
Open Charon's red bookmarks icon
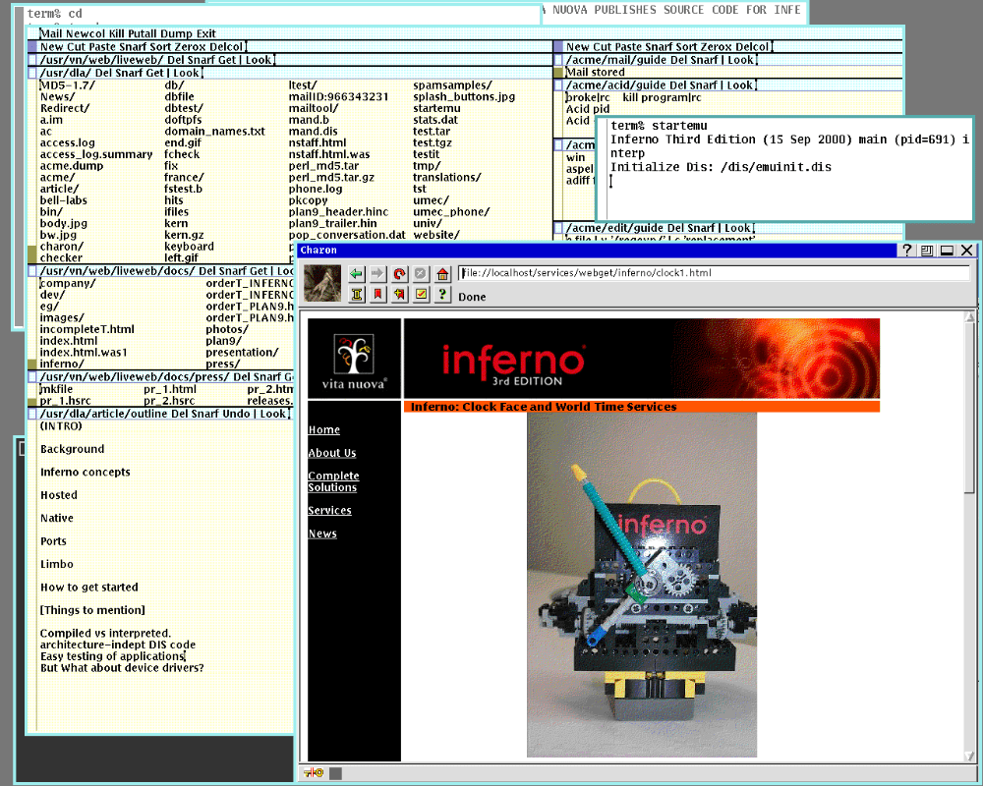tap(378, 294)
